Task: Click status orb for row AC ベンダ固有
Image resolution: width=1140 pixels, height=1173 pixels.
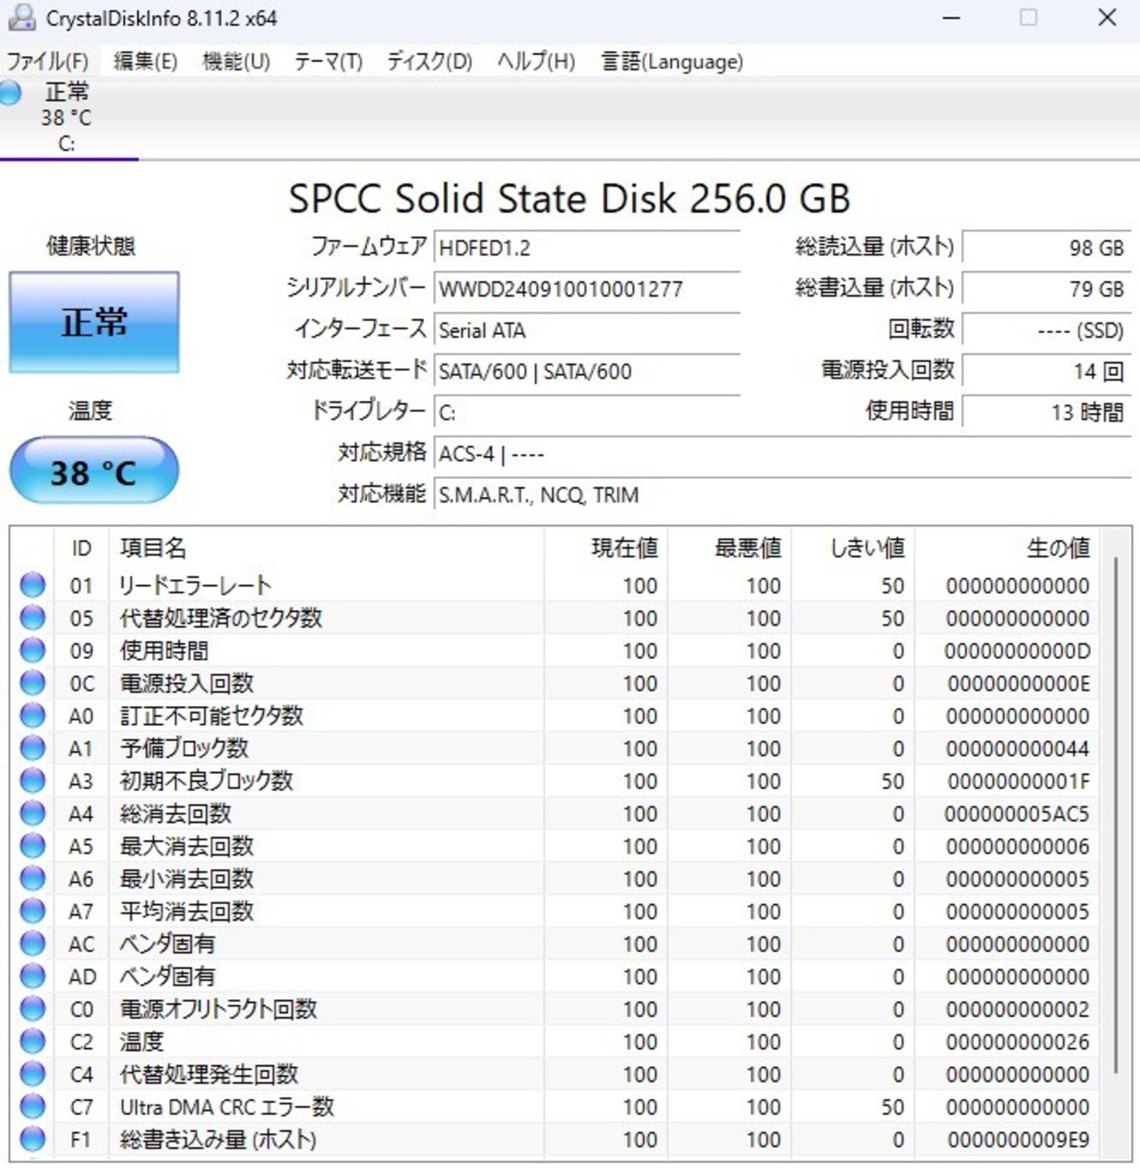Action: pos(32,943)
